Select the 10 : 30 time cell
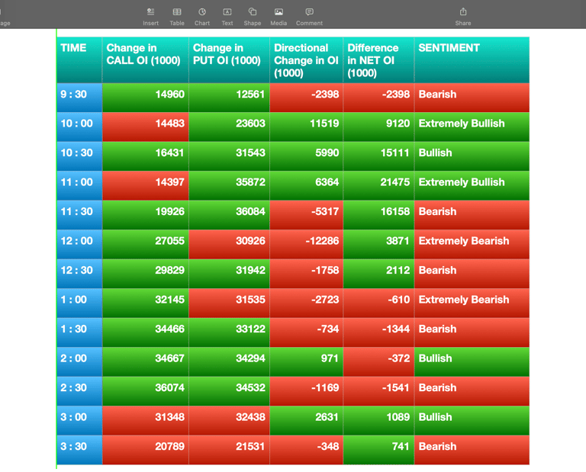Viewport: 586px width, 472px height. tap(79, 156)
